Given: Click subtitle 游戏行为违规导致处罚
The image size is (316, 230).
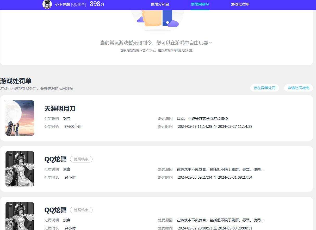Looking at the screenshot, I should click(x=36, y=88).
